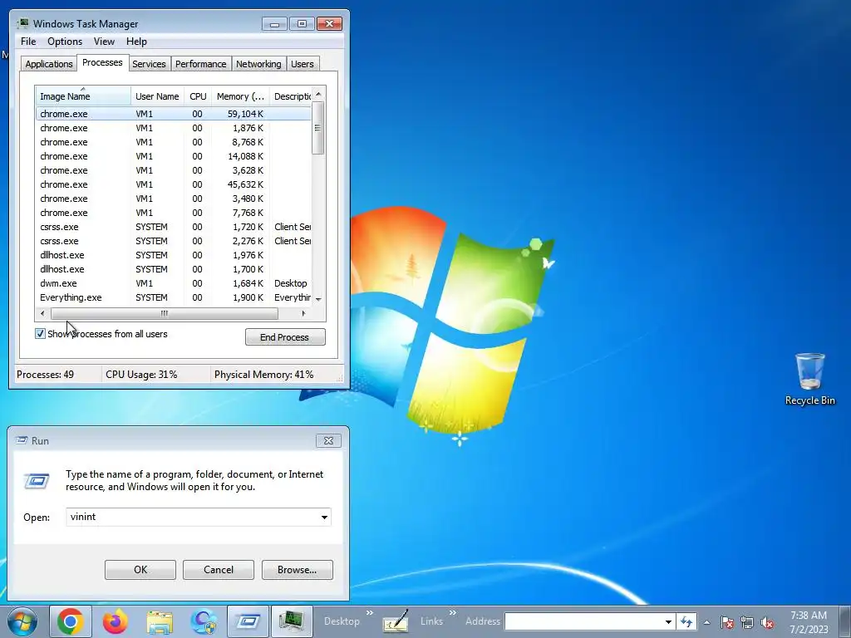Expand the Desktop toolbar chevron
851x638 pixels.
pyautogui.click(x=370, y=613)
